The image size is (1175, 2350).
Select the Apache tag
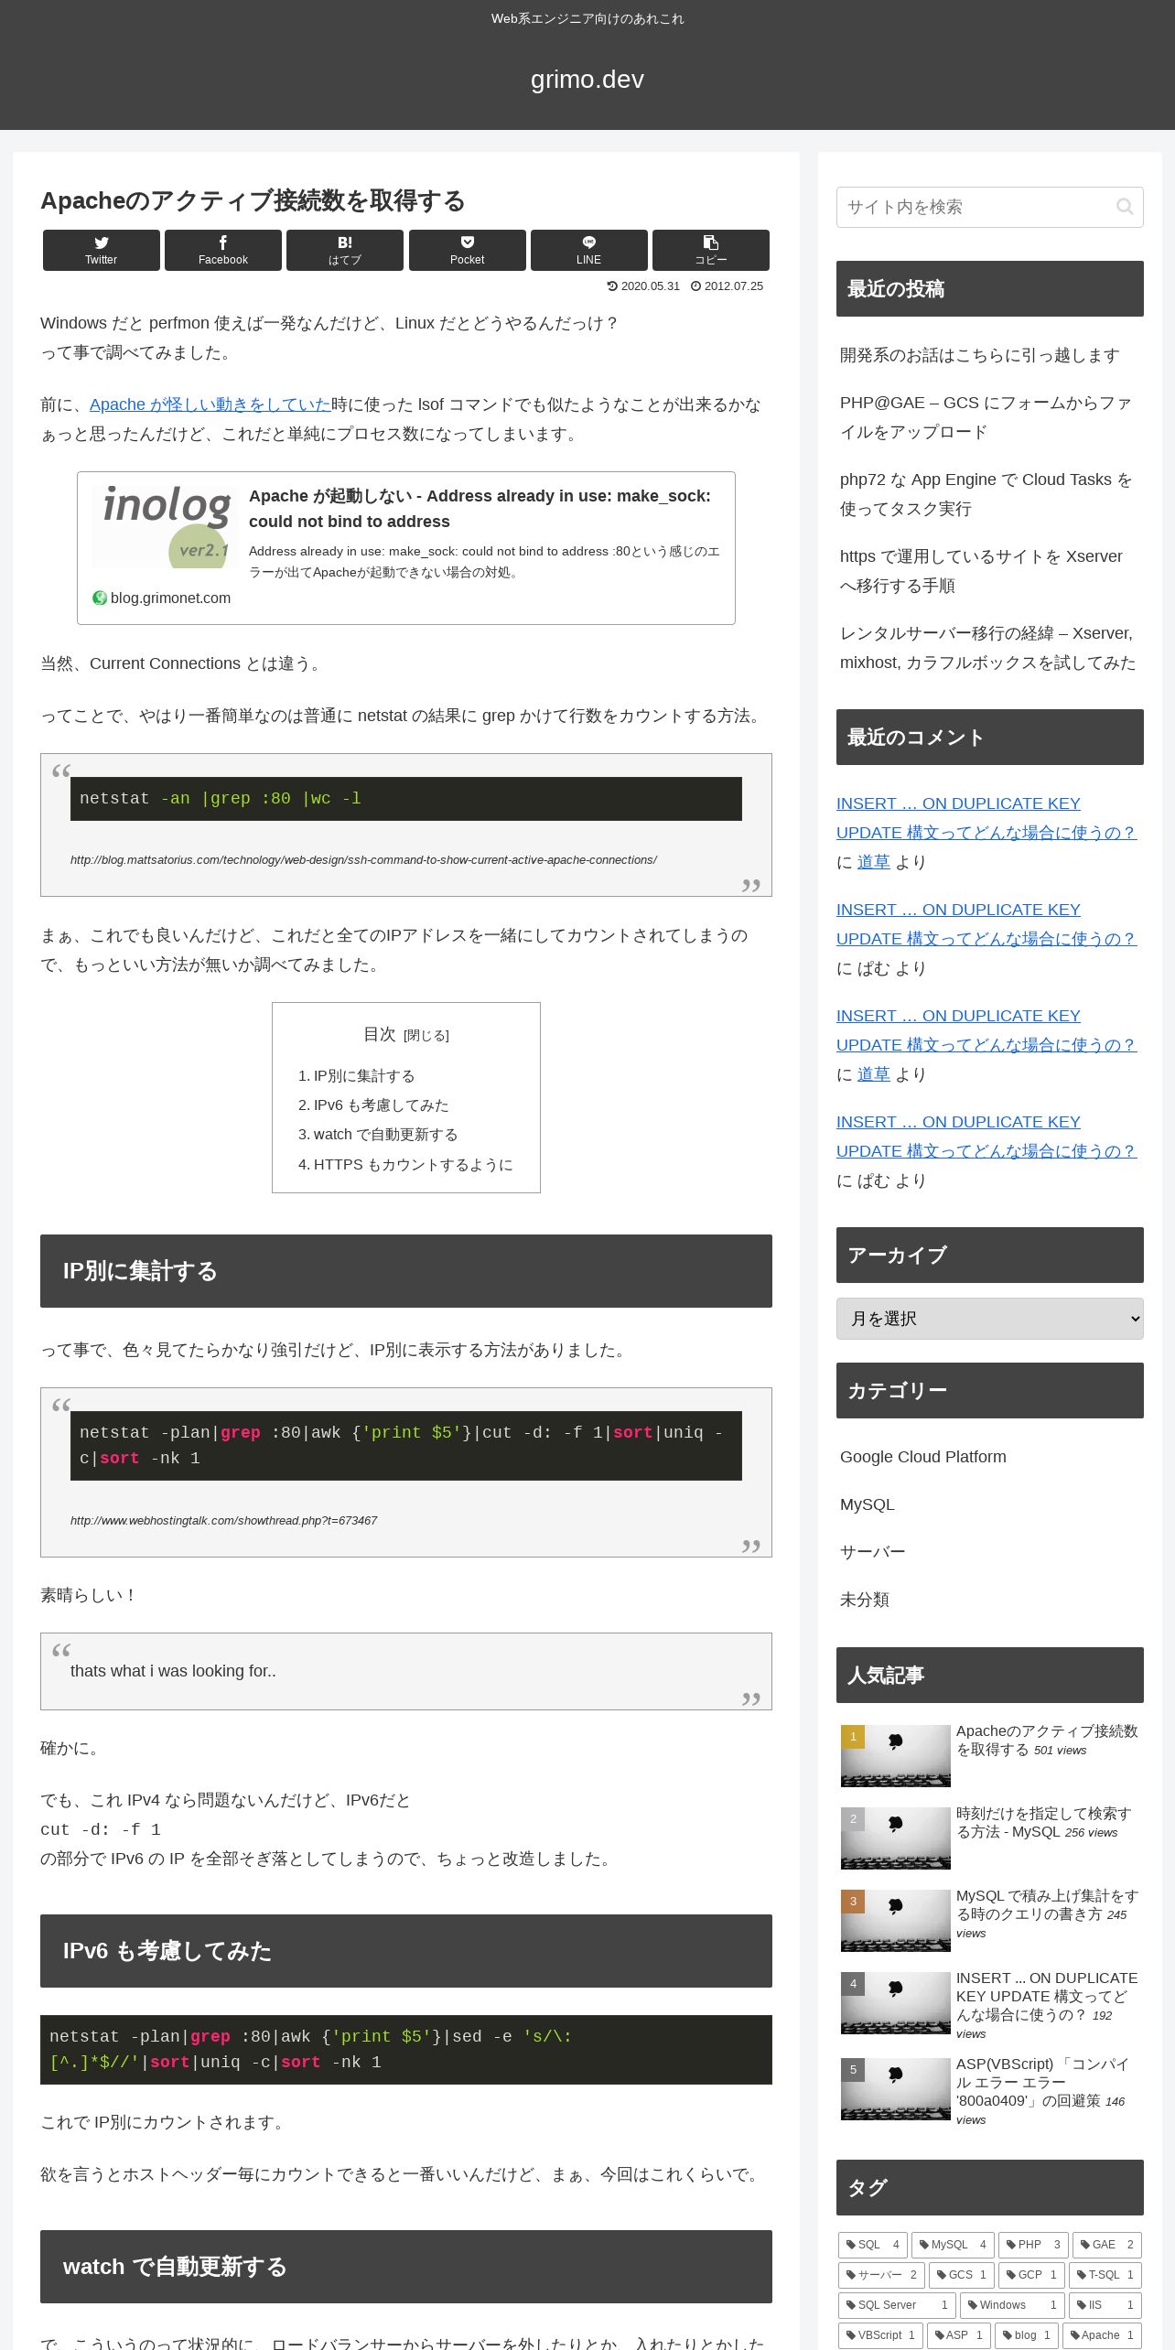(x=1102, y=2335)
